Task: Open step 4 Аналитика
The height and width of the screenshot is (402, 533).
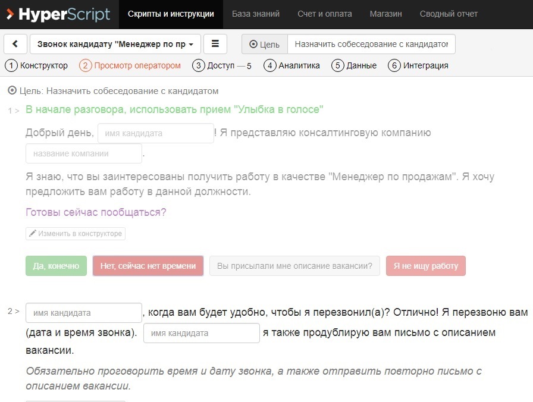Action: coord(291,65)
